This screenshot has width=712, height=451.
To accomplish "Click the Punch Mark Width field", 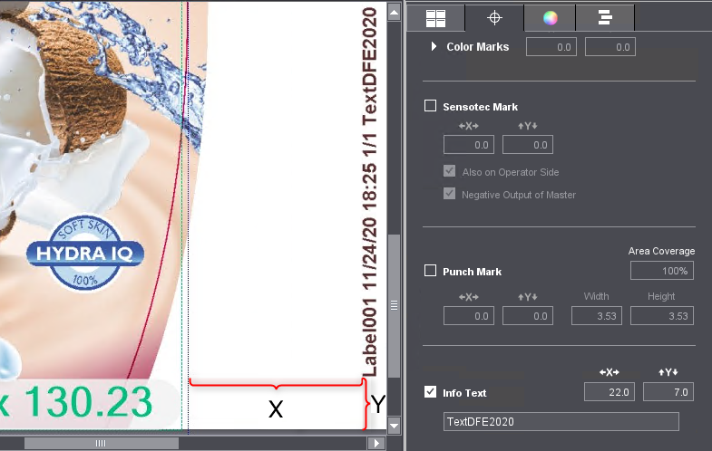I will pyautogui.click(x=597, y=316).
